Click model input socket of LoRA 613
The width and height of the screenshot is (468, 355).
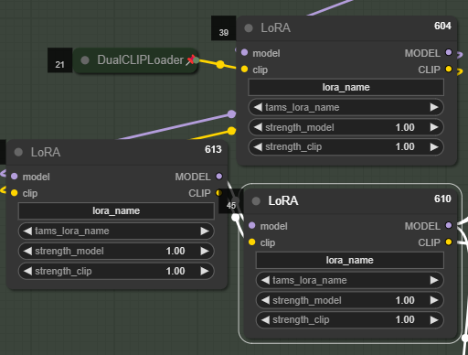(x=15, y=176)
